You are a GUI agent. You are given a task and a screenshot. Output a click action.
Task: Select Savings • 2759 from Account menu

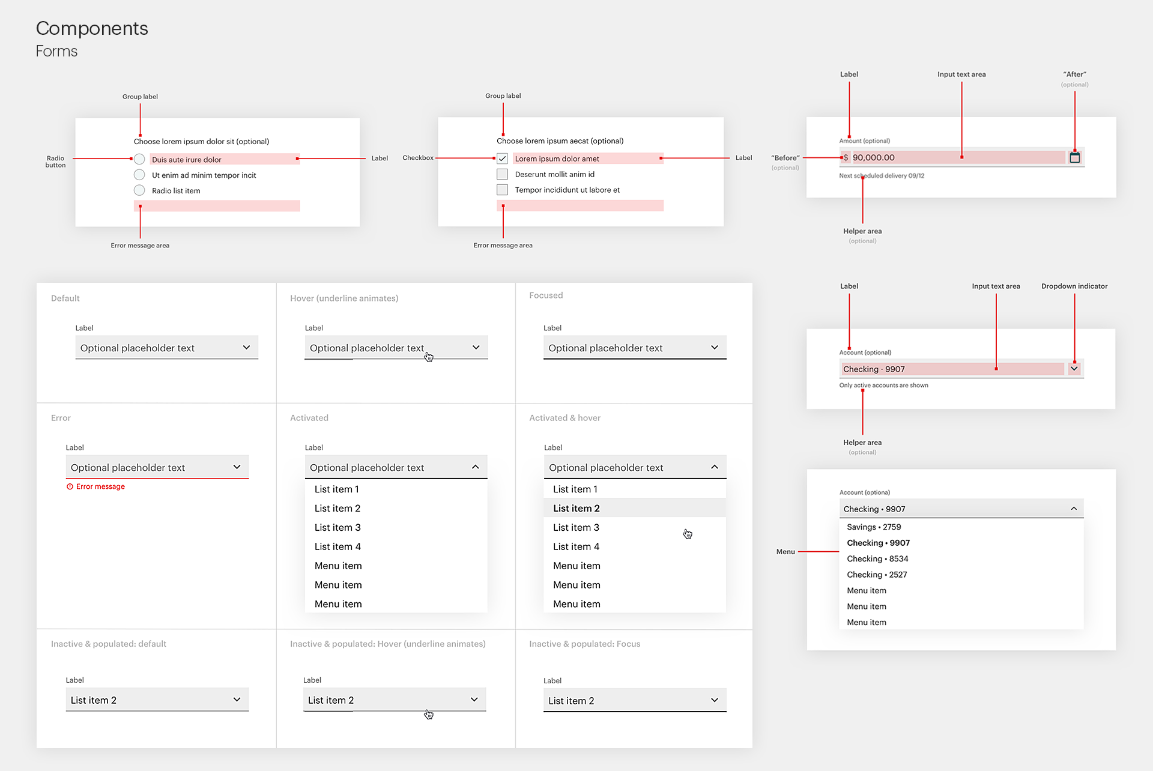tap(874, 527)
